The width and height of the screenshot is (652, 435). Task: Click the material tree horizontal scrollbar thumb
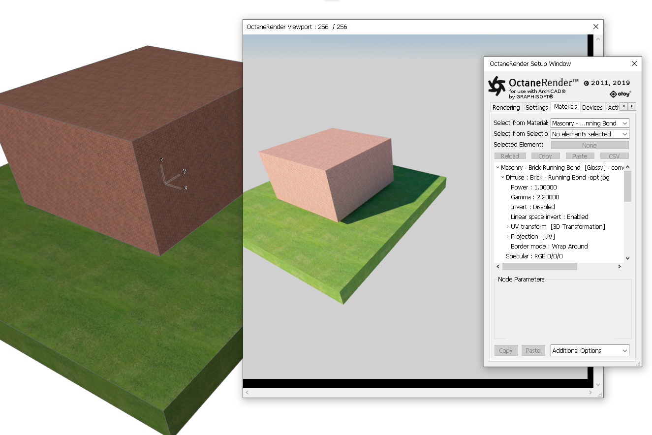click(x=539, y=266)
